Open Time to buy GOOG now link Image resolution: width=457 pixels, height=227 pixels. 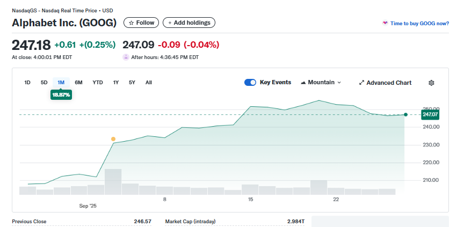(420, 23)
